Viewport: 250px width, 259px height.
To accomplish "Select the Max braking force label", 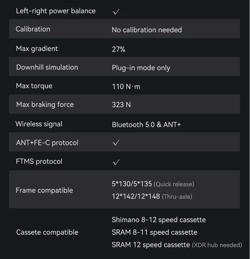I will (45, 104).
